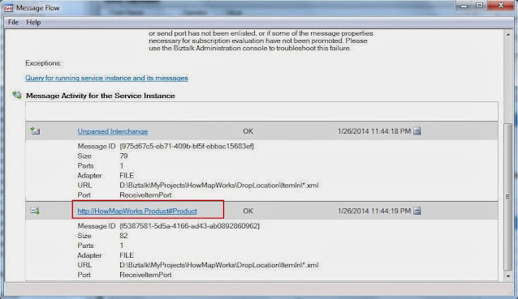Click the receive-message icon beside Unparsed Interchange

pos(35,131)
